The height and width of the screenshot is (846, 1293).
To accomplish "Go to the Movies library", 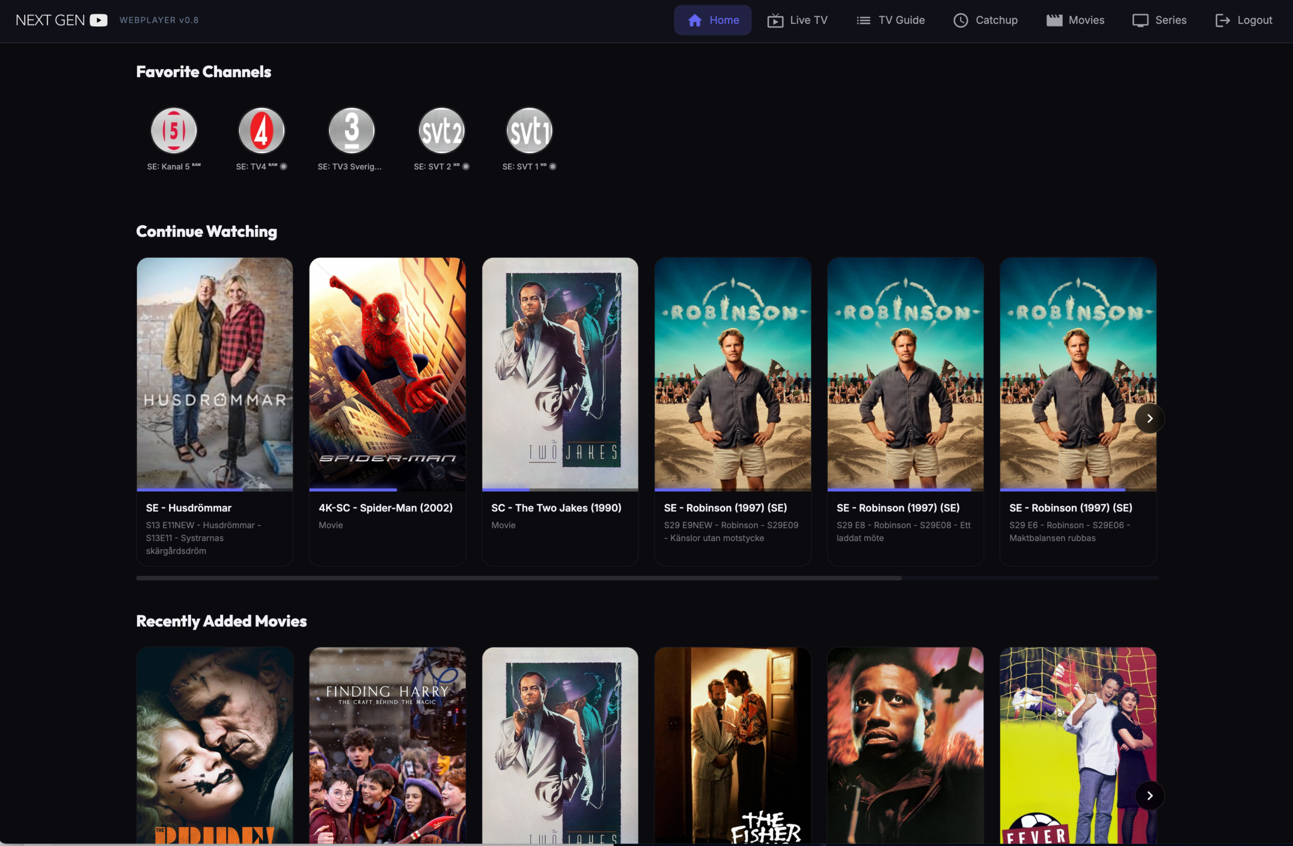I will [x=1075, y=20].
